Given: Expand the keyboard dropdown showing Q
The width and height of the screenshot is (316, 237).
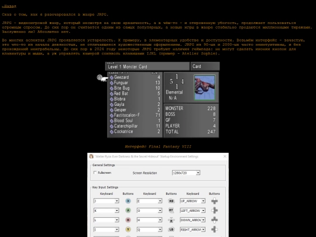Looking at the screenshot, I should 150,229.
